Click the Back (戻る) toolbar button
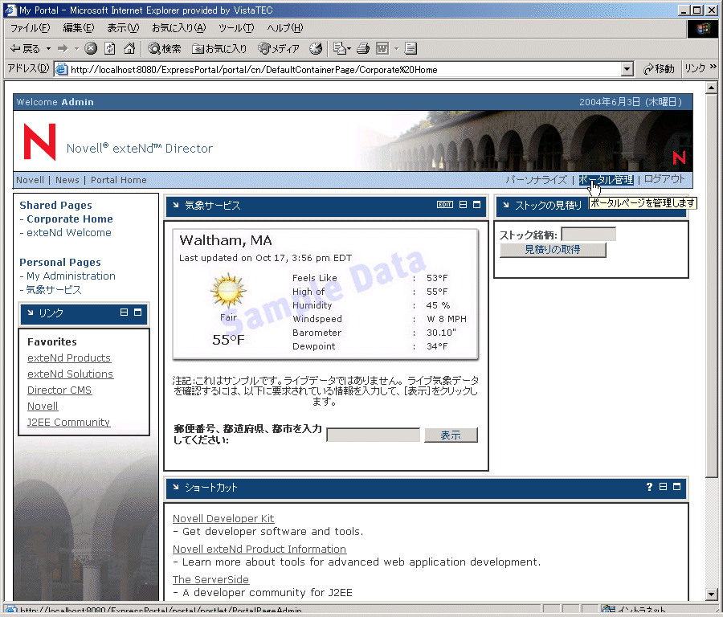Screen dimensions: 723x617 tap(26, 48)
